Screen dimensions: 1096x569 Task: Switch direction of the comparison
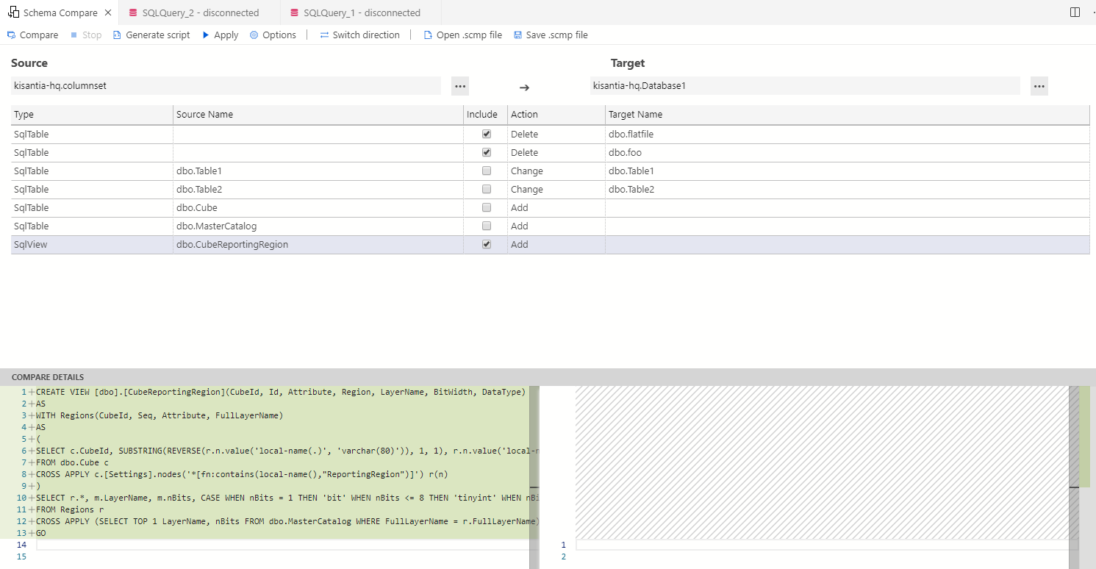click(359, 35)
